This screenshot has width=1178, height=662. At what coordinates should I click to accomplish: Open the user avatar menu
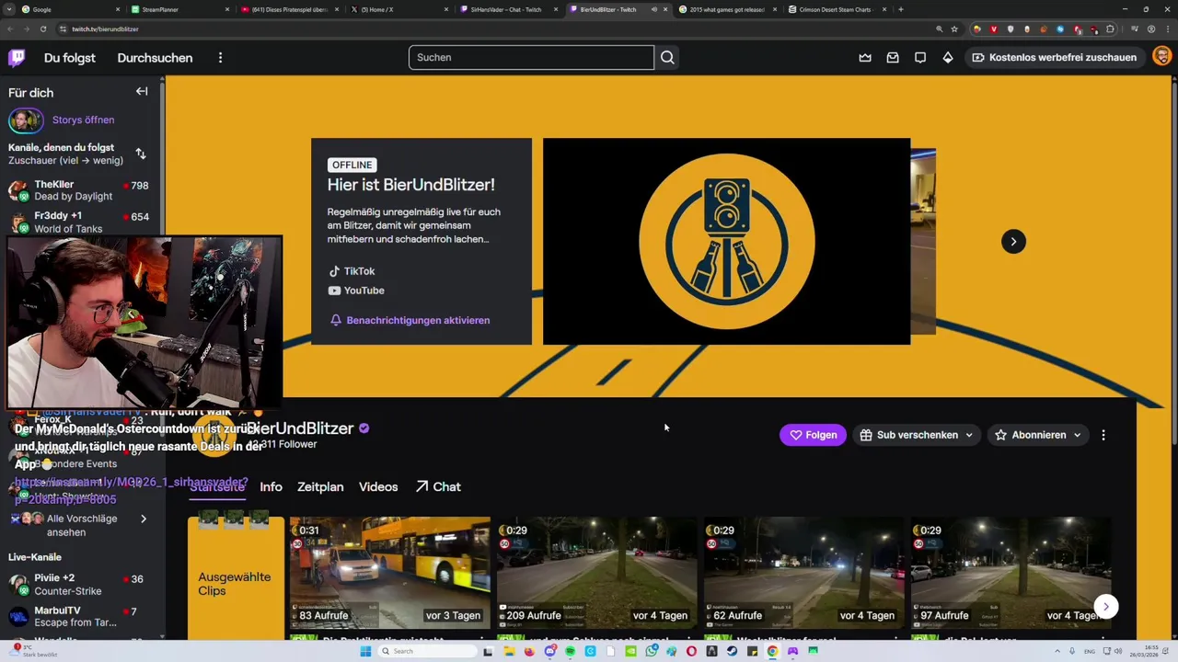pyautogui.click(x=1161, y=57)
